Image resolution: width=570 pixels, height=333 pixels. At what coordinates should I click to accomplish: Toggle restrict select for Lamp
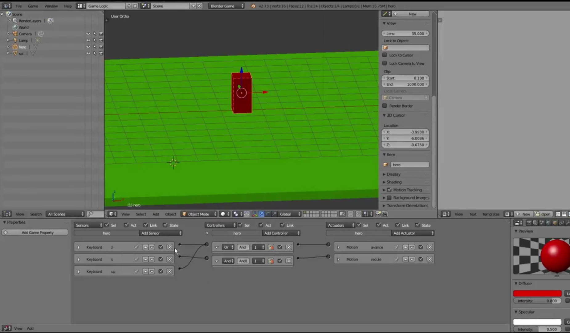click(x=95, y=40)
